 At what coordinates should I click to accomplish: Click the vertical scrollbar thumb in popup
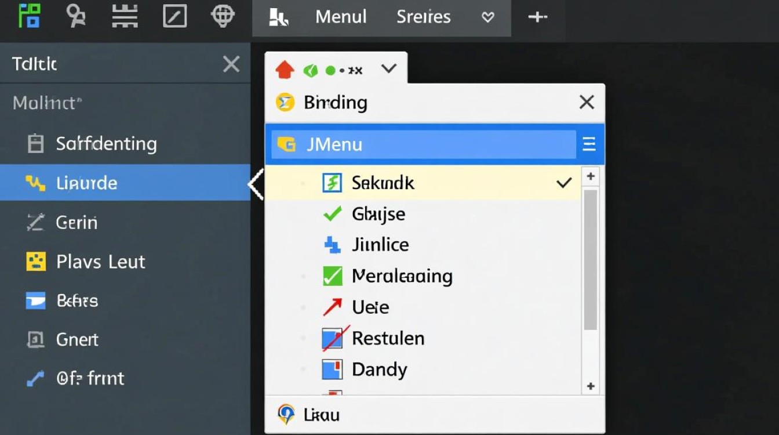(591, 259)
